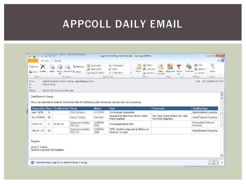Open the File tab
Image resolution: width=246 pixels, height=184 pixels.
pos(33,61)
